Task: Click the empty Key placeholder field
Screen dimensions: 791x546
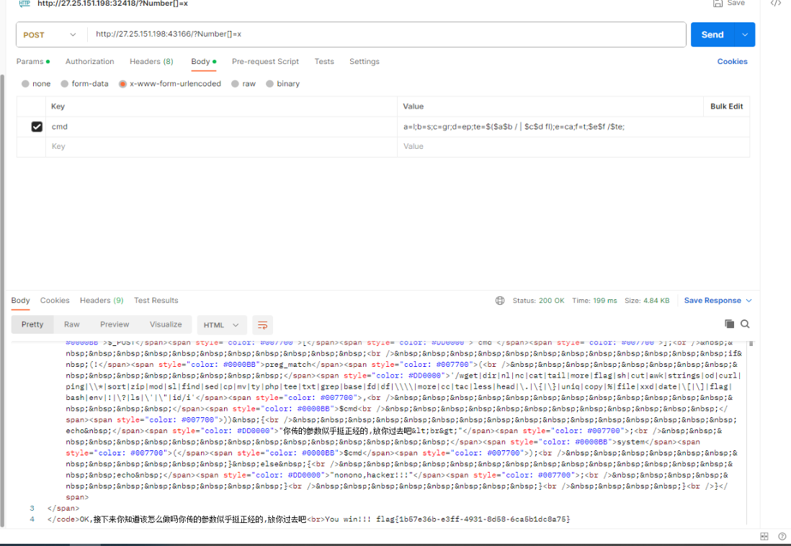Action: coord(221,147)
